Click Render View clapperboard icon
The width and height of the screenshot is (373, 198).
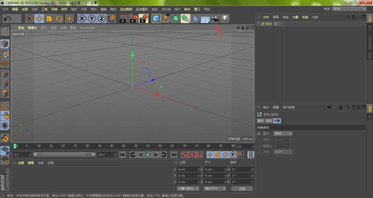point(123,19)
